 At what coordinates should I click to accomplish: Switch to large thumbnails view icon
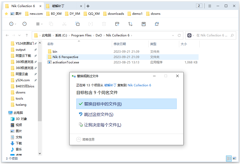tap(234, 158)
